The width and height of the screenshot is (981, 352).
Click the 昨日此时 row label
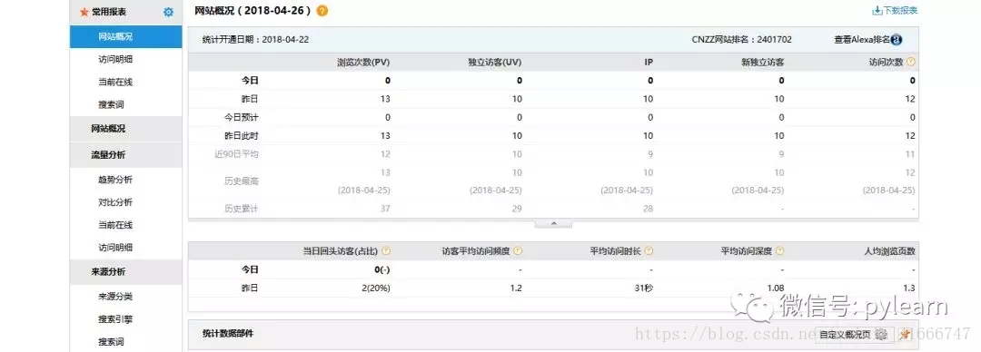point(241,136)
